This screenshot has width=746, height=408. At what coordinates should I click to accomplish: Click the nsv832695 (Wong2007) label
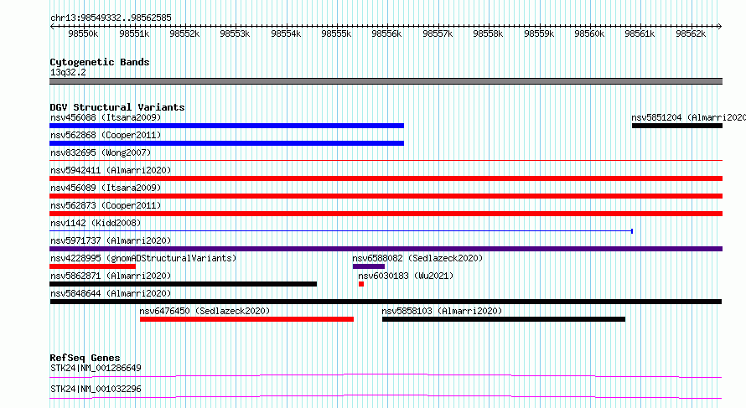[101, 152]
